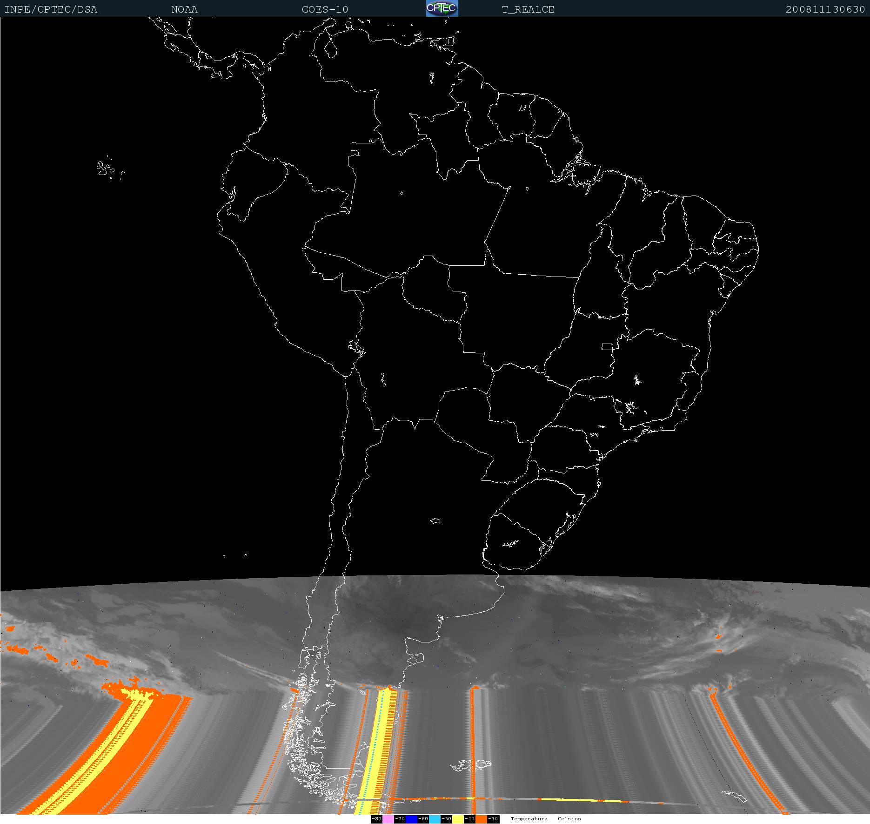
Task: Select the orange swatch in the legend
Action: [481, 819]
